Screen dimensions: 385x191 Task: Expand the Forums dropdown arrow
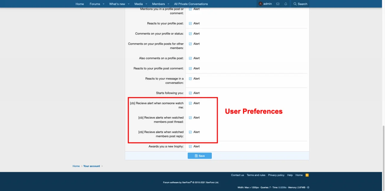pyautogui.click(x=103, y=4)
